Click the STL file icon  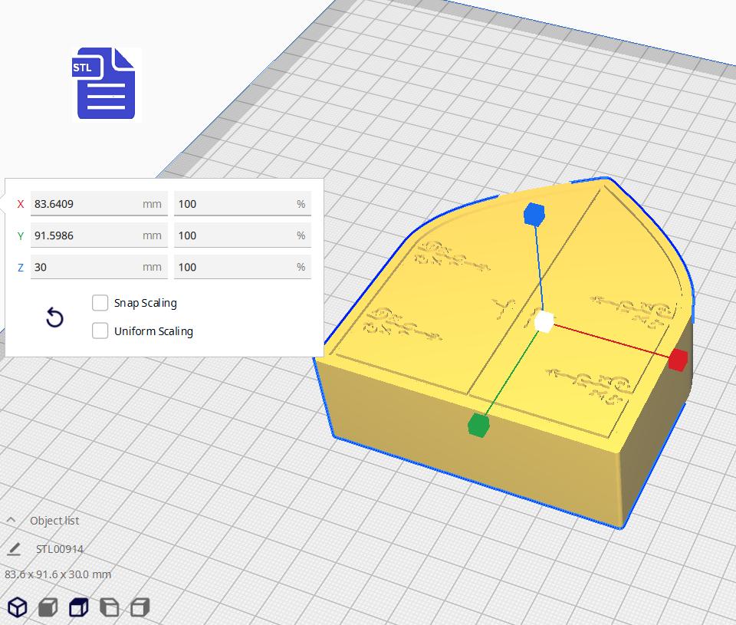pos(106,84)
